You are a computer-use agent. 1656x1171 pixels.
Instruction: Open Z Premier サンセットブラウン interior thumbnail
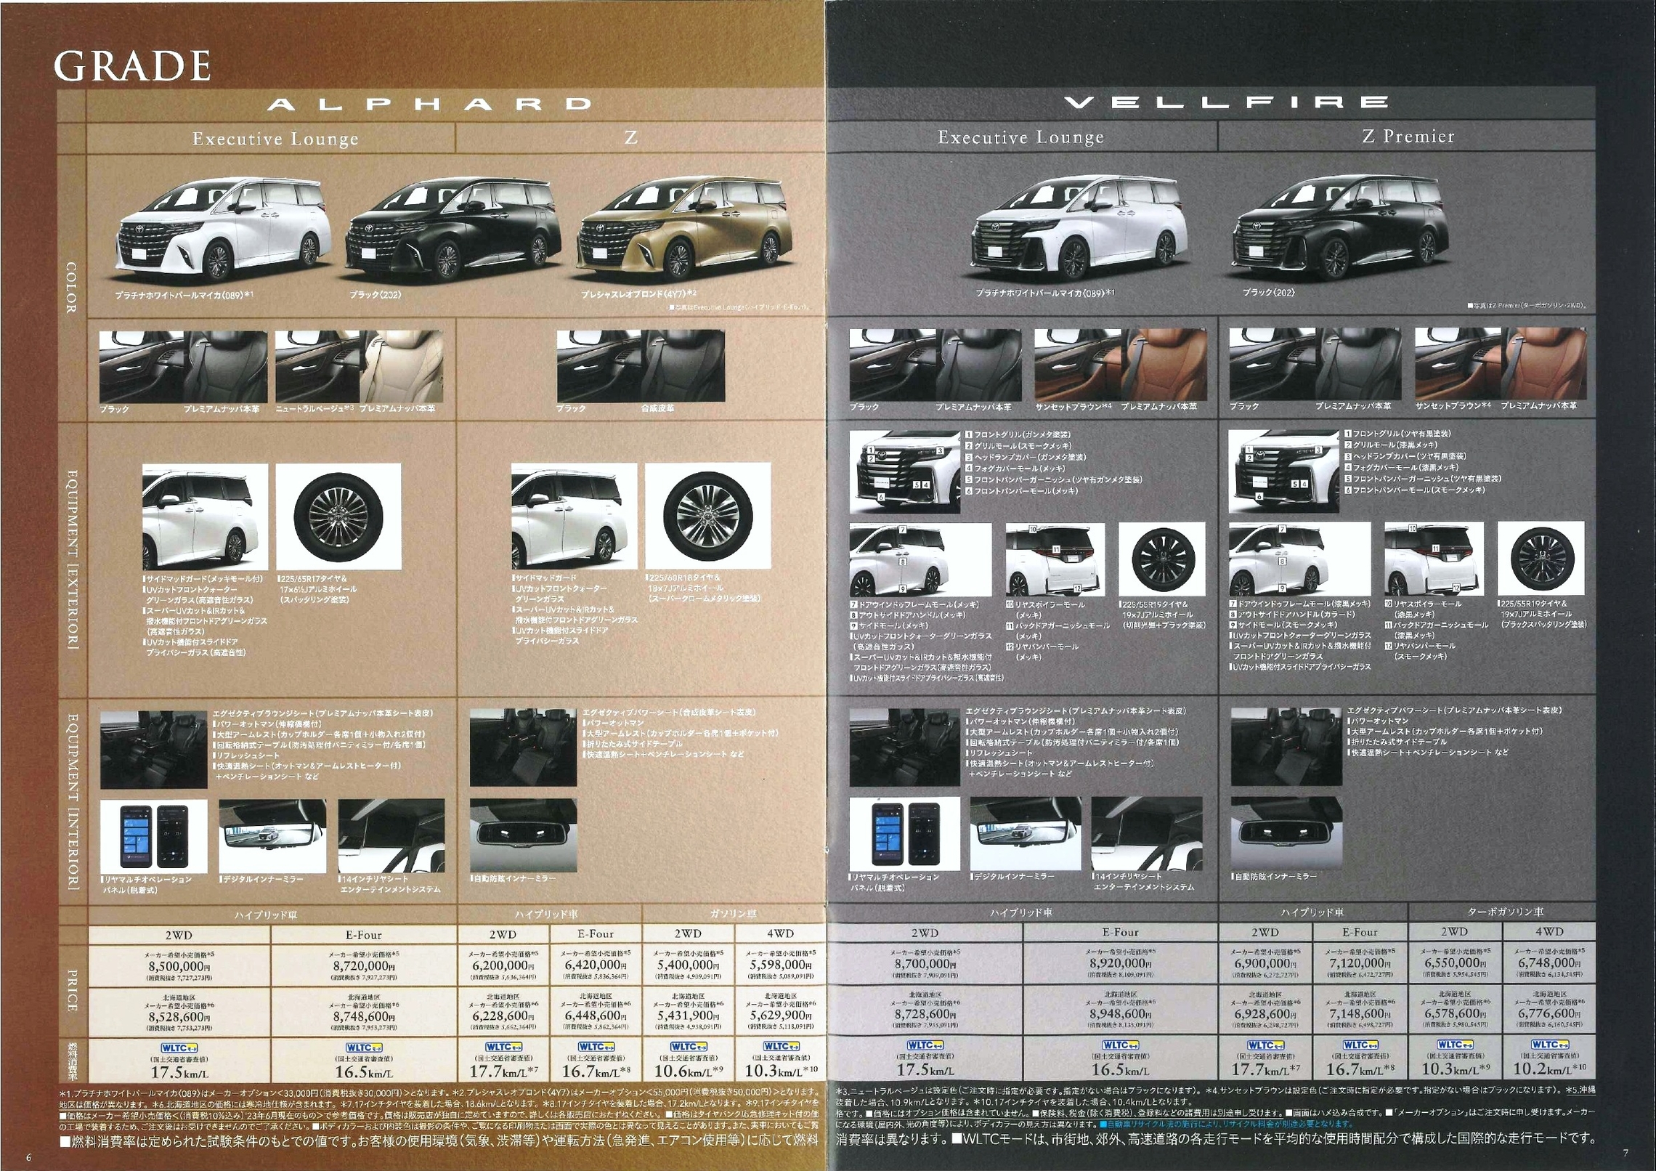1501,364
